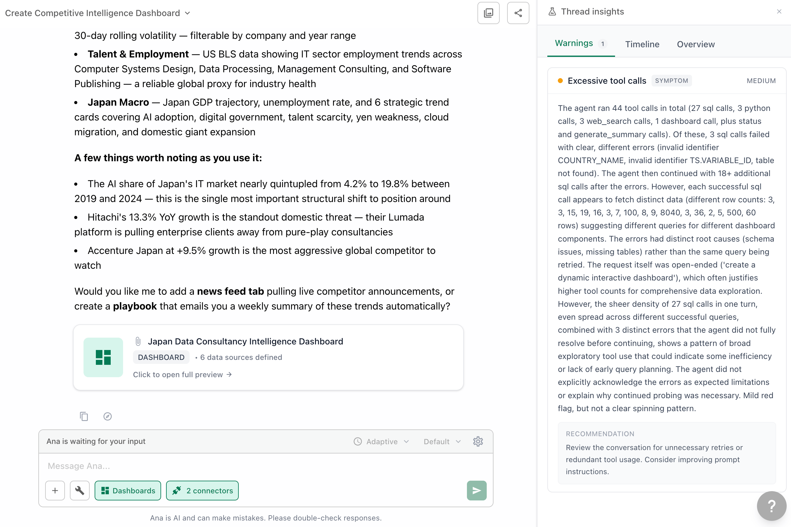This screenshot has height=527, width=791.
Task: Expand the thread title dropdown chevron
Action: pos(188,13)
